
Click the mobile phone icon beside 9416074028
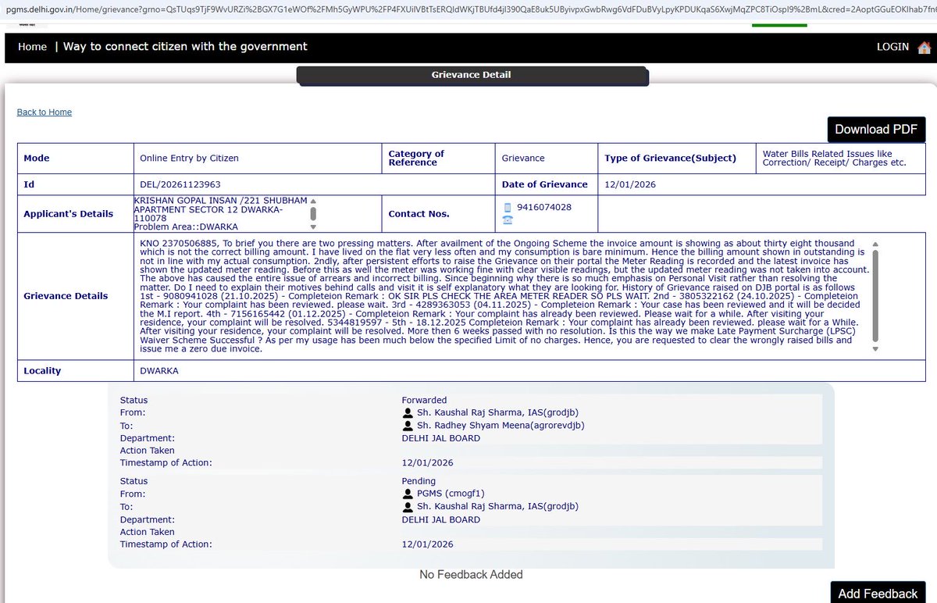(x=508, y=208)
